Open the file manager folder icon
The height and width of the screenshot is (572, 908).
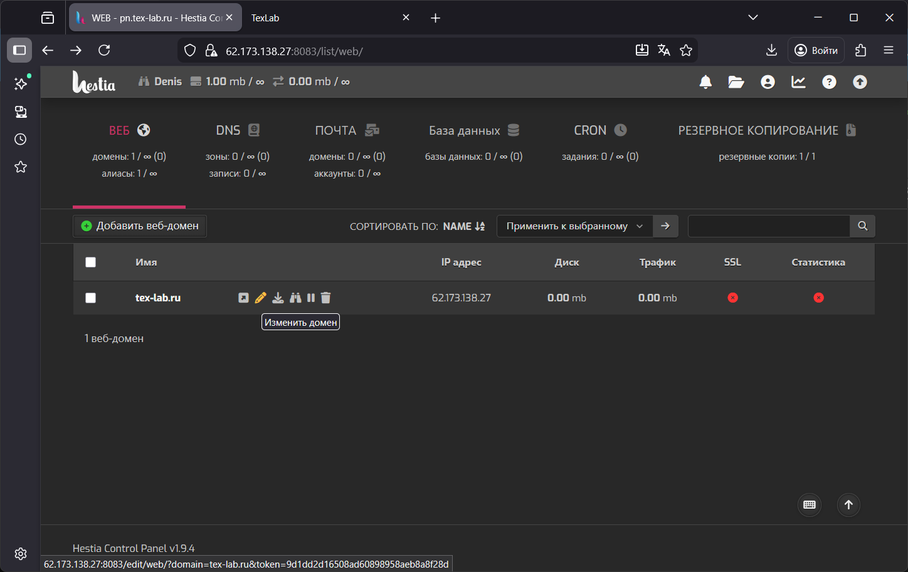pyautogui.click(x=736, y=82)
